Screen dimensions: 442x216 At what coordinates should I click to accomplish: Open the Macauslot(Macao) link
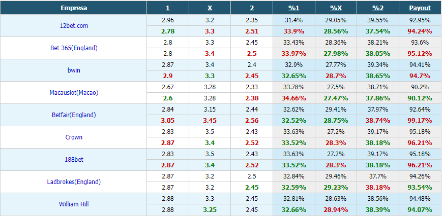74,93
